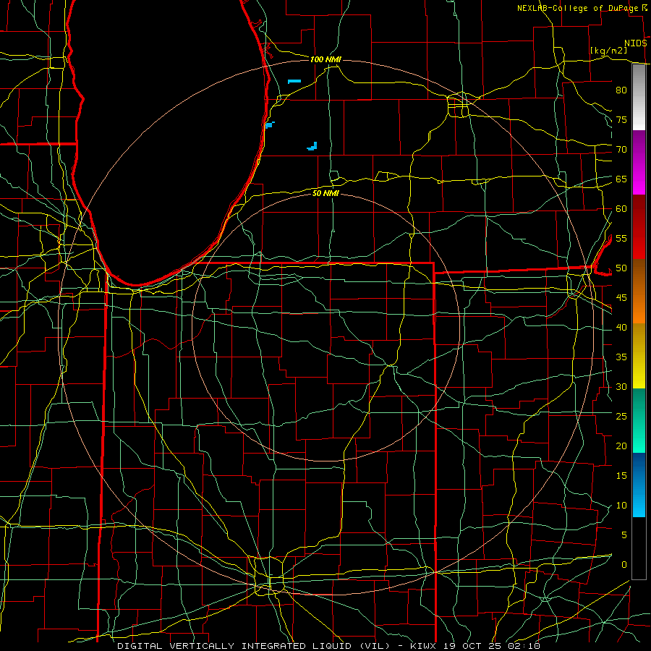
Task: Click the cyan VIL echo on lake shoreline
Action: (x=270, y=124)
